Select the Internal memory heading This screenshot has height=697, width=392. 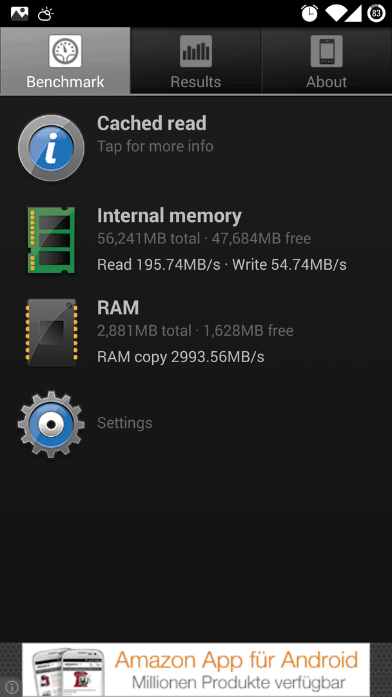pyautogui.click(x=170, y=216)
